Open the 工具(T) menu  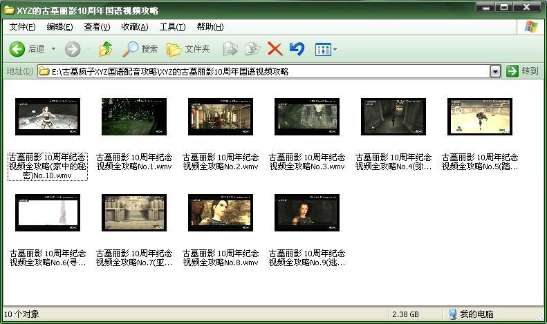[x=172, y=27]
